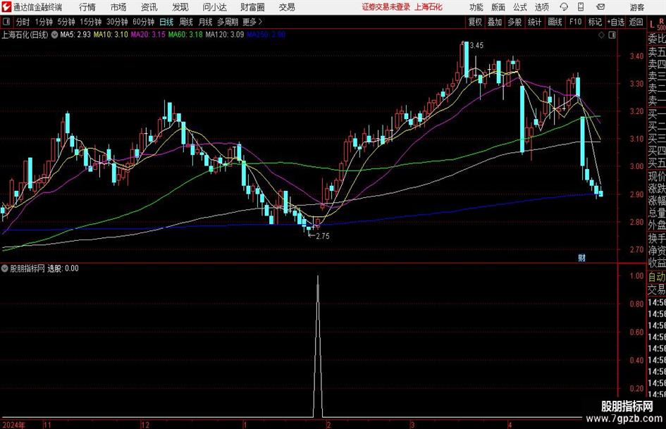The image size is (666, 429).
Task: Click the MA5: 2.93 moving average label
Action: [x=75, y=35]
